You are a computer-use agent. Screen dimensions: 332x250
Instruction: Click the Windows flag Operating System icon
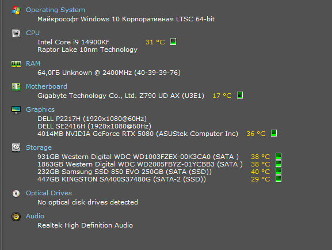[x=16, y=10]
